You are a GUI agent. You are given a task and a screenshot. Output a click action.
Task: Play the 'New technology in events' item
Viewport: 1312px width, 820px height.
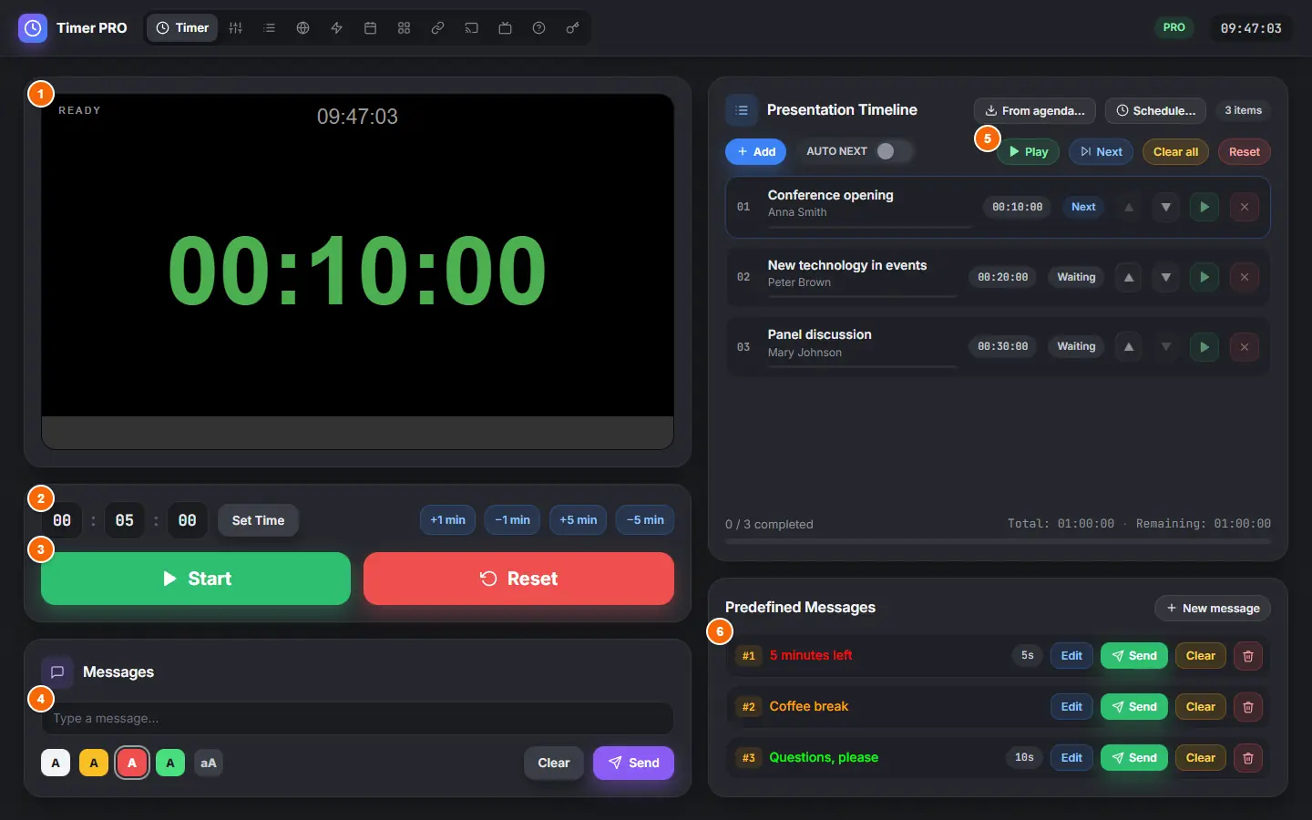(x=1204, y=277)
